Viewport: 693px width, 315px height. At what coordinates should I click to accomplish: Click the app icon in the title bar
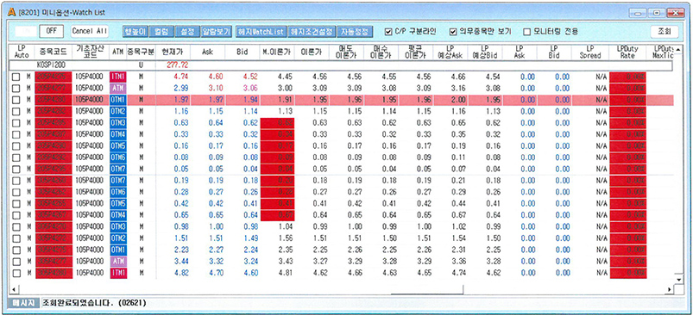coord(12,12)
